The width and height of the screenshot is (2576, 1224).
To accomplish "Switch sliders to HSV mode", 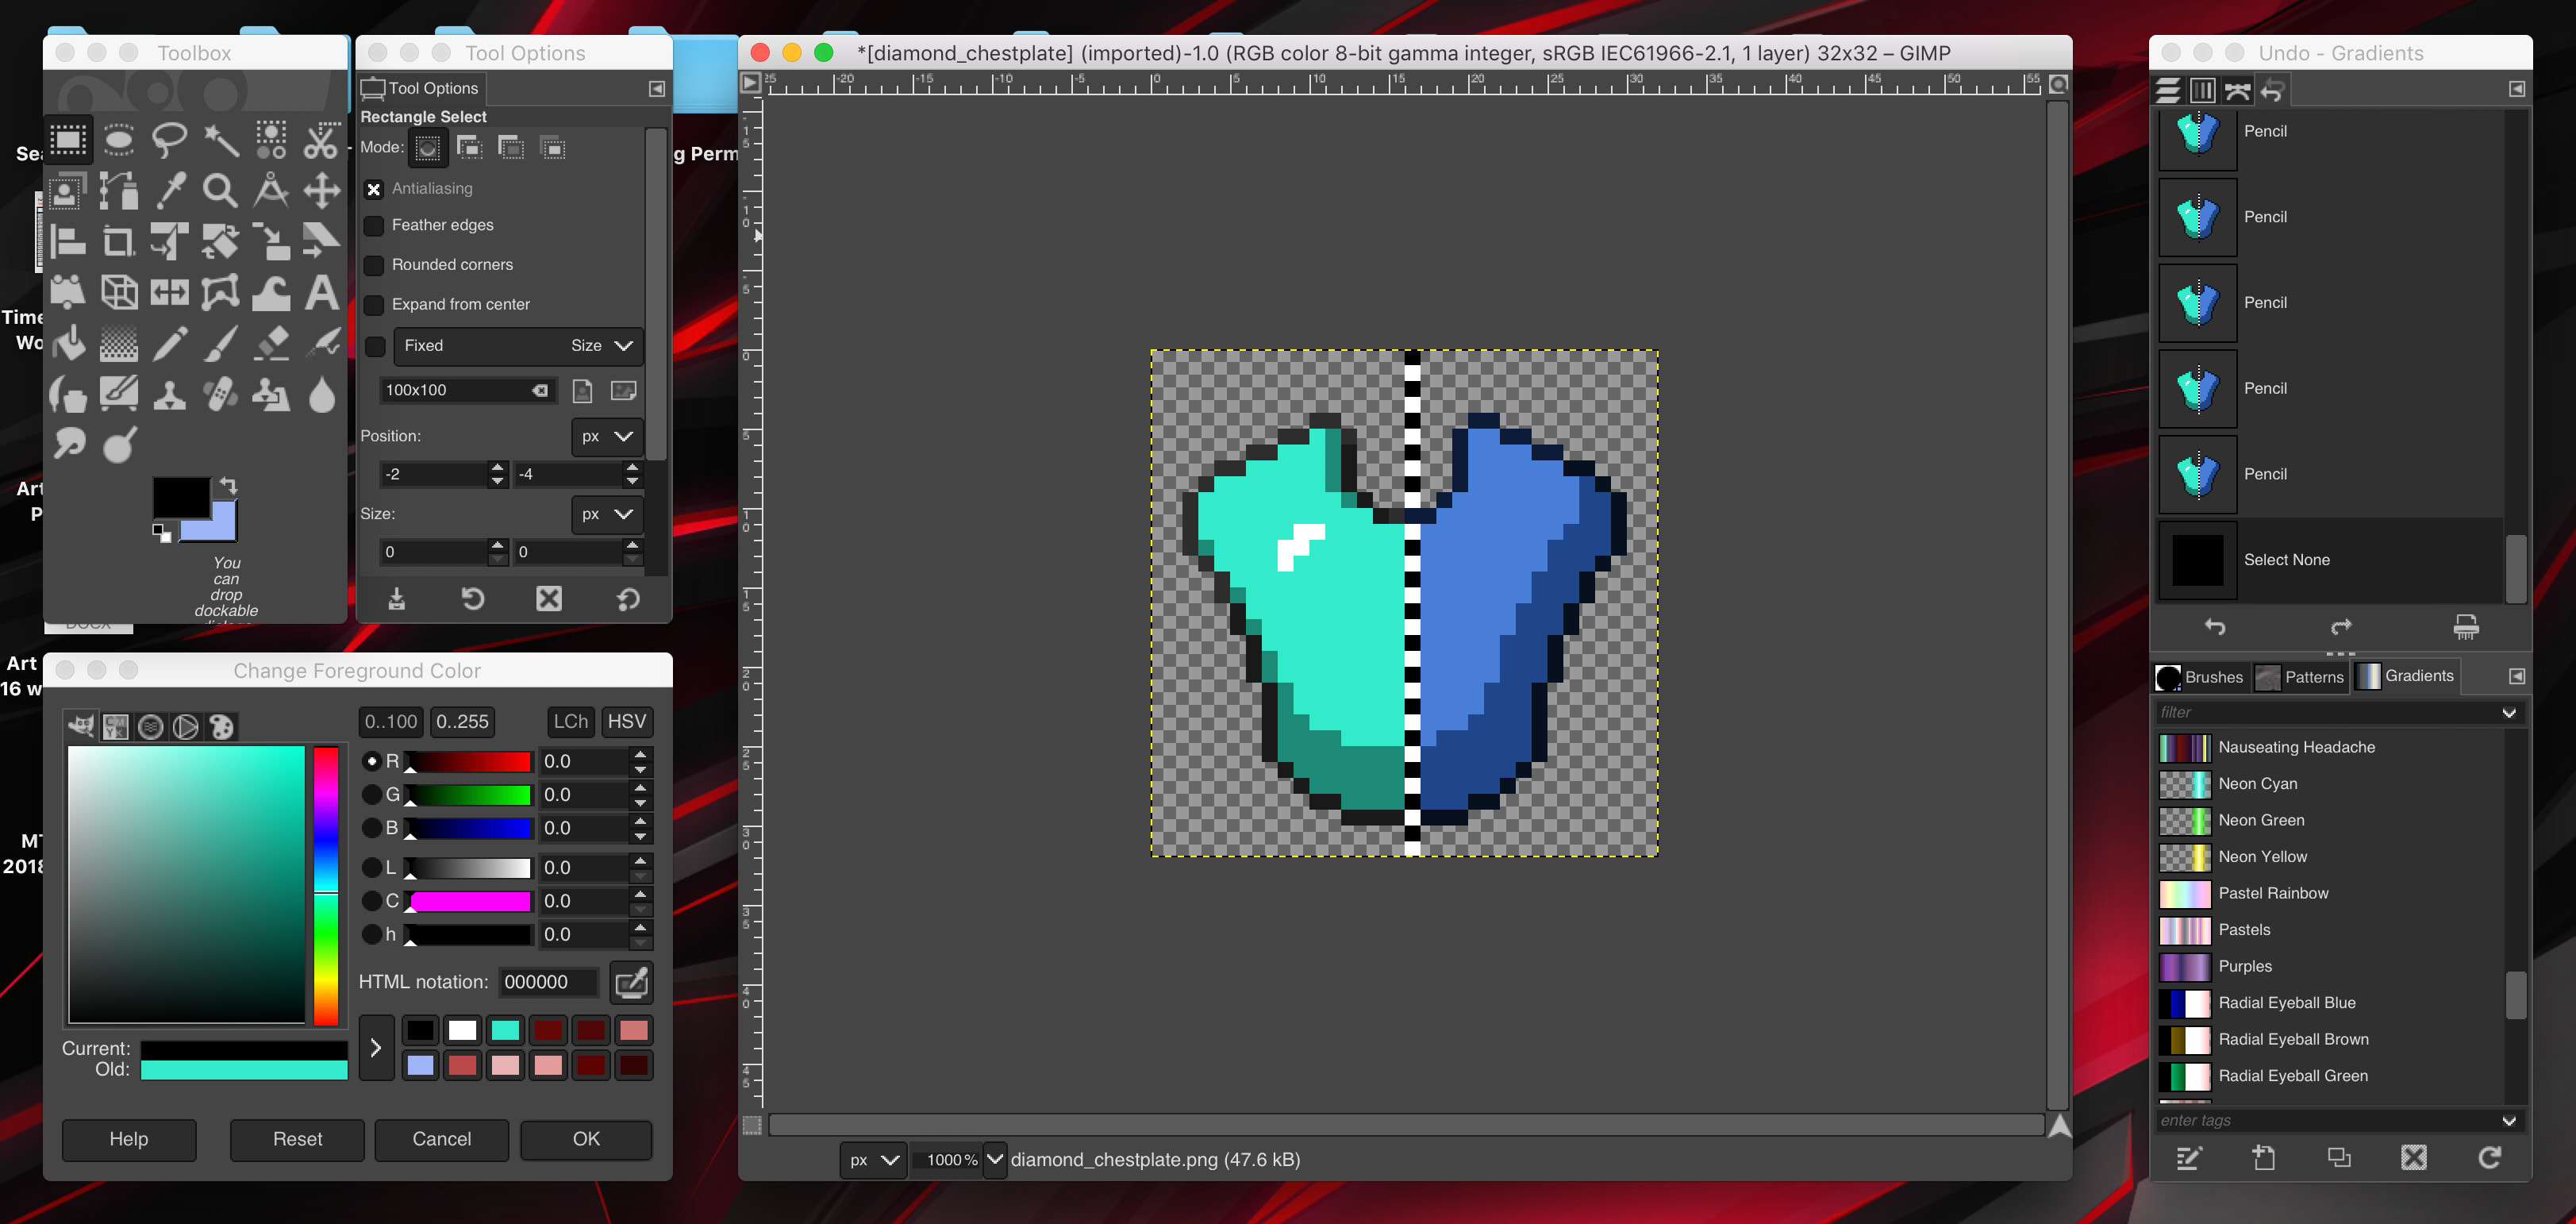I will pos(626,722).
